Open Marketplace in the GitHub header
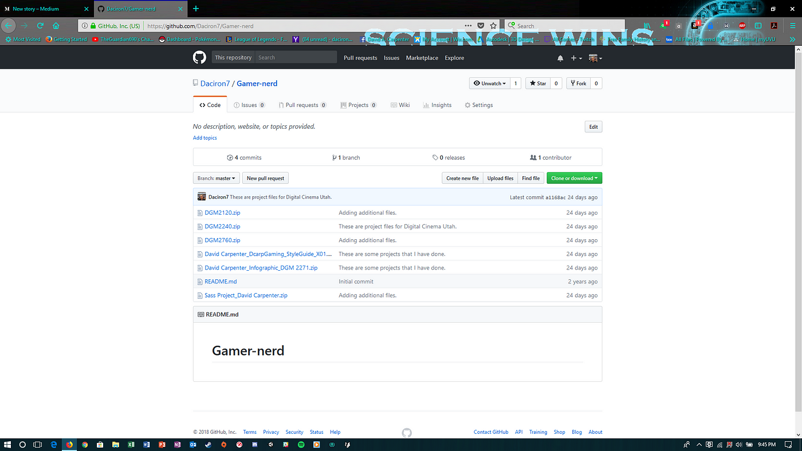The image size is (802, 451). click(x=422, y=58)
